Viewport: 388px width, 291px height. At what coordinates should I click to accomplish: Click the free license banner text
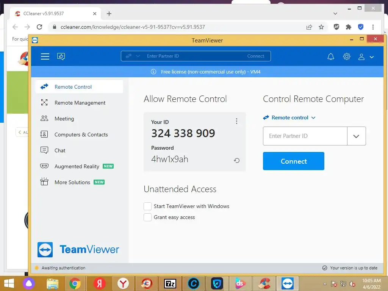pos(211,72)
